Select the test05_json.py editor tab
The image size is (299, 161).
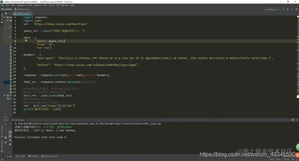click(x=23, y=13)
